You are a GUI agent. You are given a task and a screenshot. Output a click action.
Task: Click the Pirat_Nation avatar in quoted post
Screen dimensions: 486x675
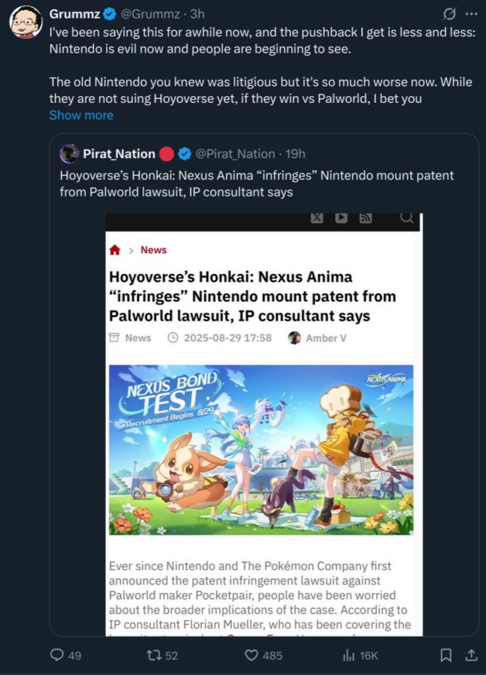click(69, 154)
